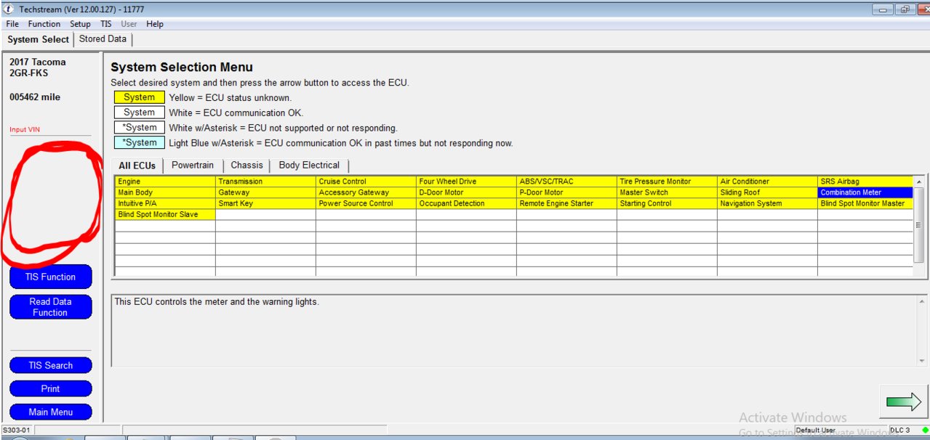Open the File menu

coord(12,24)
